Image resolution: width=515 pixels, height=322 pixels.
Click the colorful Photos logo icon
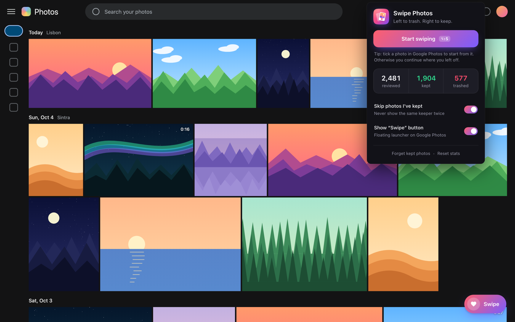click(x=26, y=12)
